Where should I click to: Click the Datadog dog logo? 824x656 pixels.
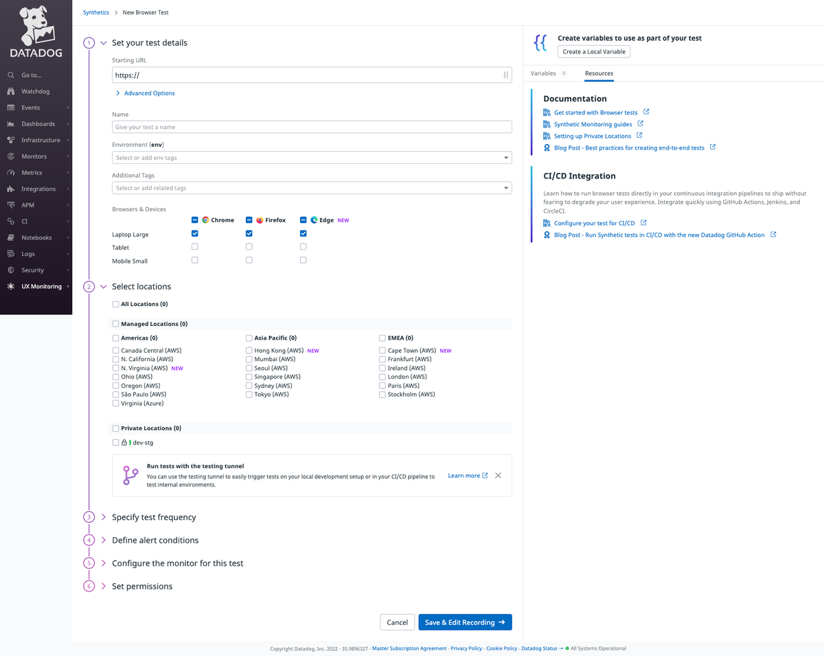pos(36,26)
